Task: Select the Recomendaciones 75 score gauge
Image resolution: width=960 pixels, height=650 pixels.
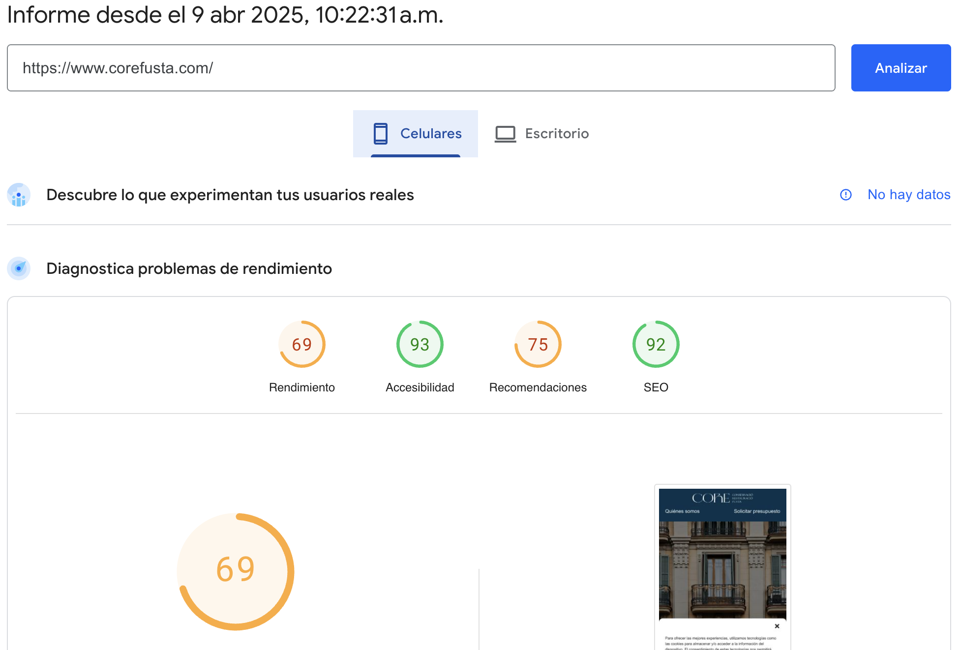Action: [x=538, y=344]
